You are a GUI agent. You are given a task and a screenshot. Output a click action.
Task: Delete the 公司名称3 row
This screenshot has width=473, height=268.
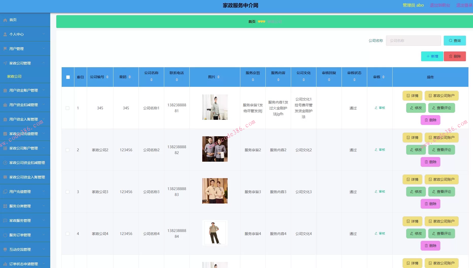click(x=430, y=204)
